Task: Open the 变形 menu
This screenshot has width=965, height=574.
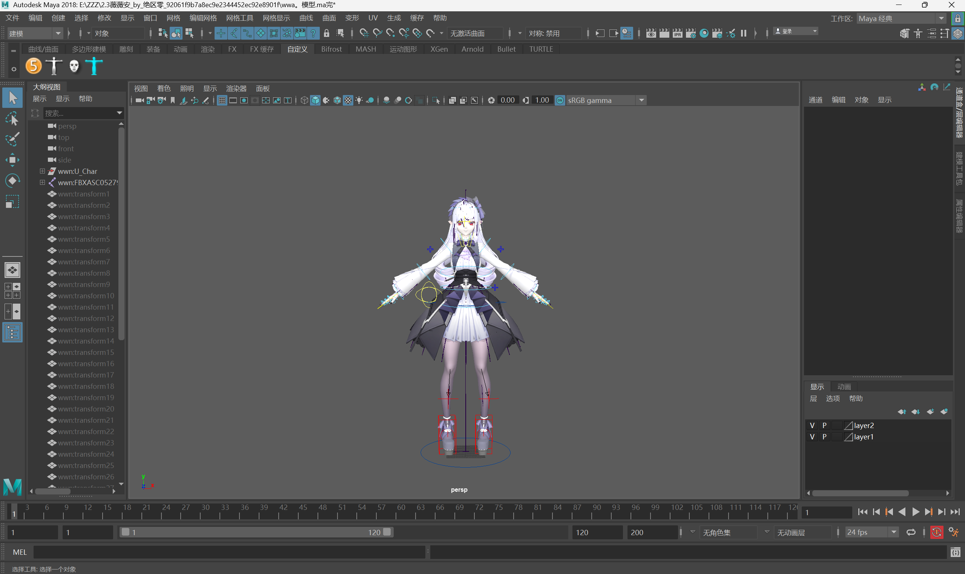Action: pos(351,18)
